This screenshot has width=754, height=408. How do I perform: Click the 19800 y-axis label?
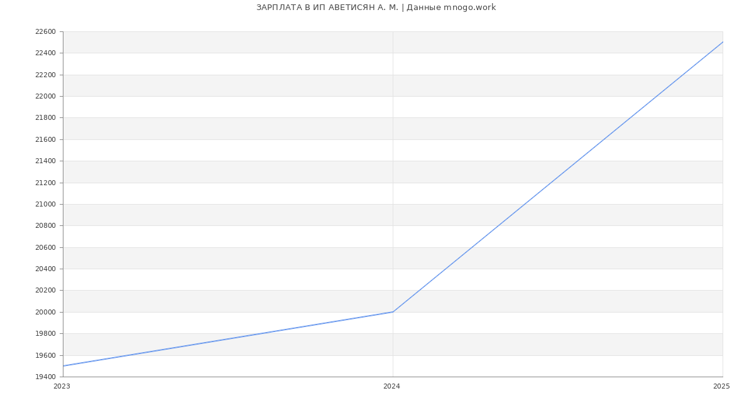45,333
